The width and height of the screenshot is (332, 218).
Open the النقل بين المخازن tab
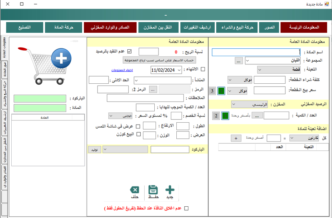pyautogui.click(x=158, y=27)
